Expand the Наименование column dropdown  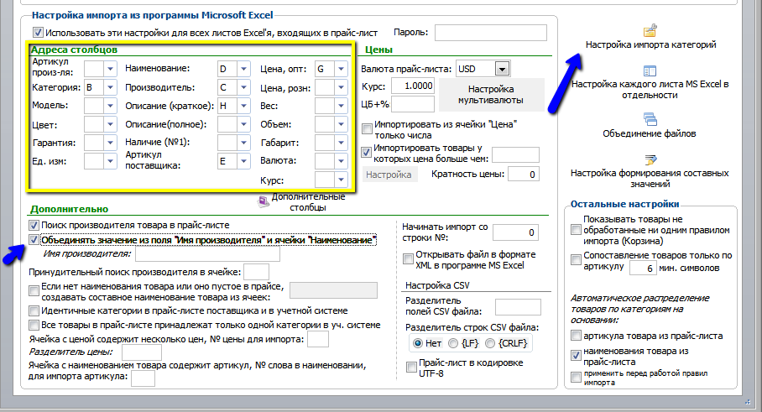click(244, 69)
